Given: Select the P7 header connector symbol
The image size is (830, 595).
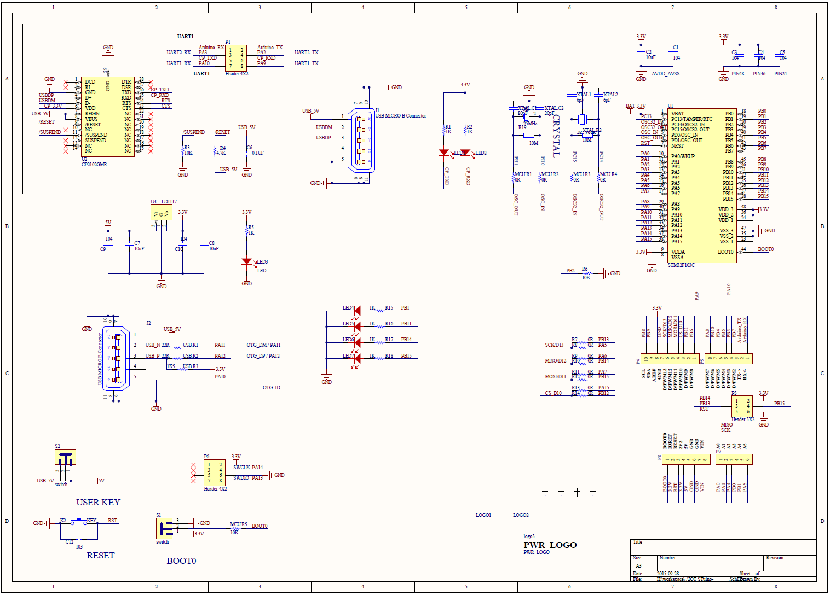Looking at the screenshot, I should pyautogui.click(x=734, y=459).
